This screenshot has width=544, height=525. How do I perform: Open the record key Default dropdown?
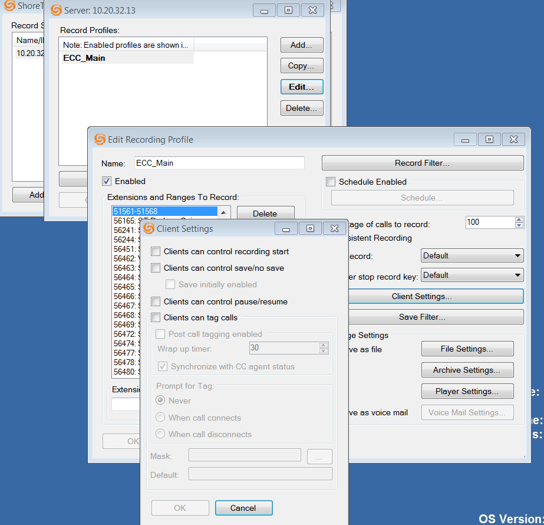point(472,255)
